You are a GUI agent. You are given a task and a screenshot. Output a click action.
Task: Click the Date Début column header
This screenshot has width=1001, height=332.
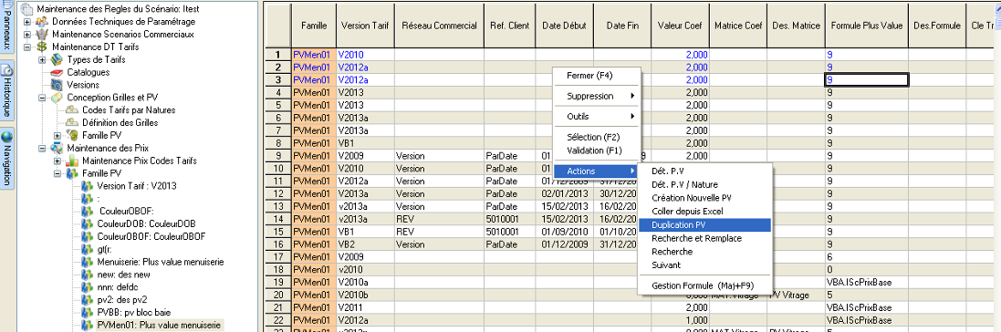[x=564, y=26]
